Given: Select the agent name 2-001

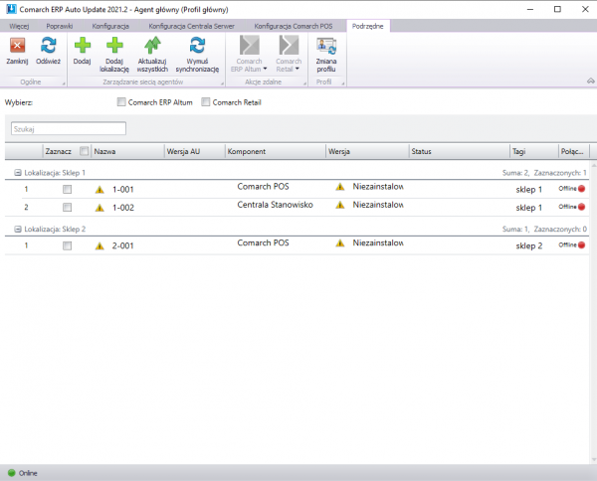Looking at the screenshot, I should coord(123,246).
